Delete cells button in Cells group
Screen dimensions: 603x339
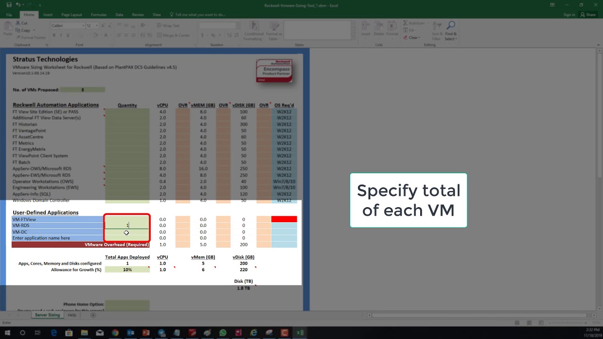[379, 29]
